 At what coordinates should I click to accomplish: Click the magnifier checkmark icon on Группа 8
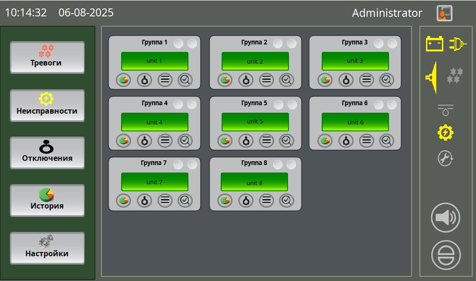point(285,201)
